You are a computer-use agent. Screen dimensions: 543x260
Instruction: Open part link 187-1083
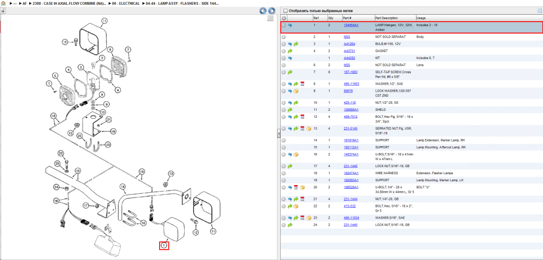pos(350,72)
